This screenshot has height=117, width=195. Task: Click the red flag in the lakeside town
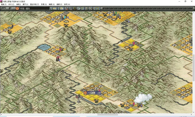tap(60, 50)
